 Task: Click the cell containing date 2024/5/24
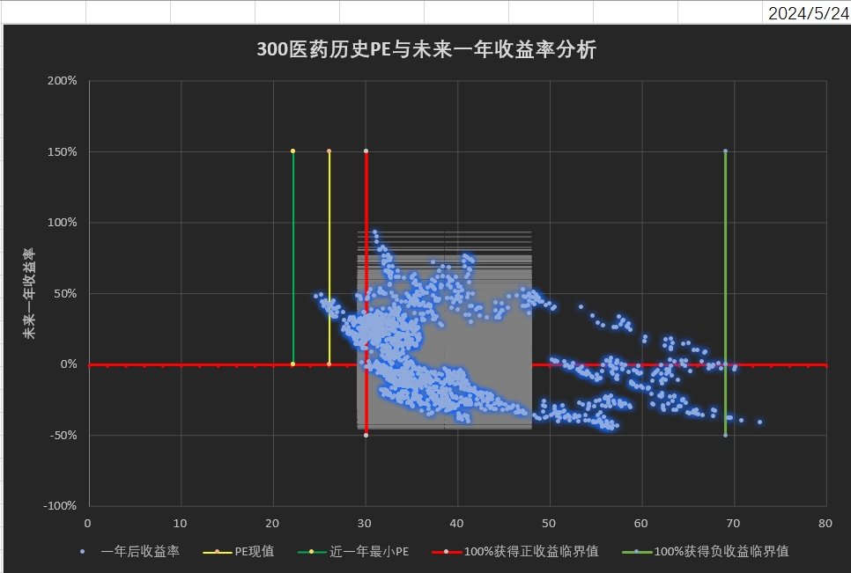806,12
